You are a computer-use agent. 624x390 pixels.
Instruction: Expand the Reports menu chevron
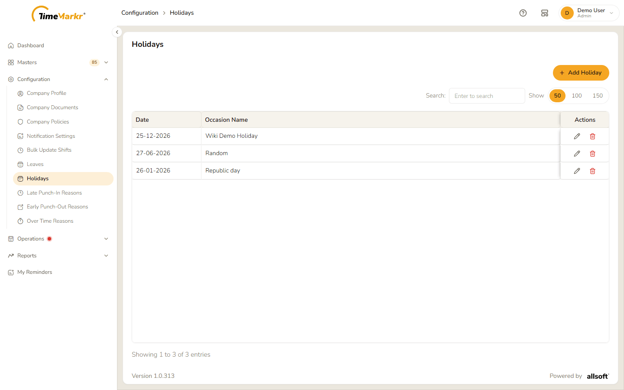tap(106, 256)
